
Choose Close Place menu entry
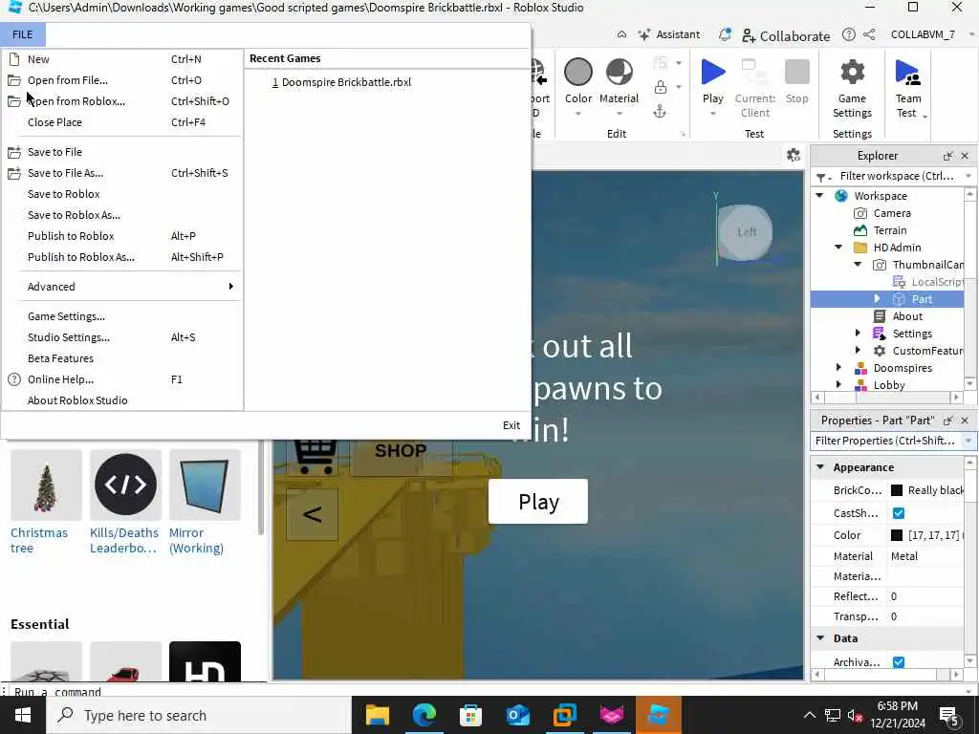[123, 122]
